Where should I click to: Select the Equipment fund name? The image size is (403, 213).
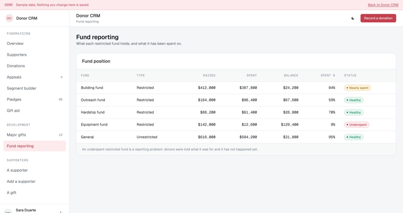pyautogui.click(x=94, y=124)
